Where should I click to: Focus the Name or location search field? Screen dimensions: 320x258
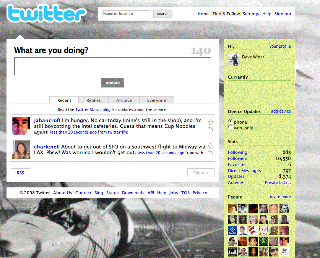(126, 14)
